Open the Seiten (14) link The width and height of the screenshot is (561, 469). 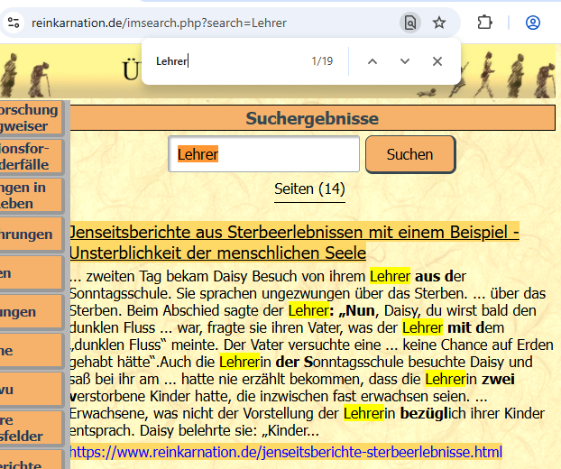click(x=309, y=189)
